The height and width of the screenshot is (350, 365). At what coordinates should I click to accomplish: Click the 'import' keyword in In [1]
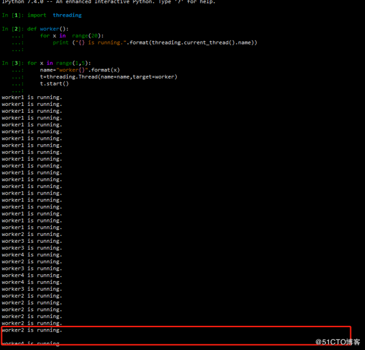click(37, 15)
